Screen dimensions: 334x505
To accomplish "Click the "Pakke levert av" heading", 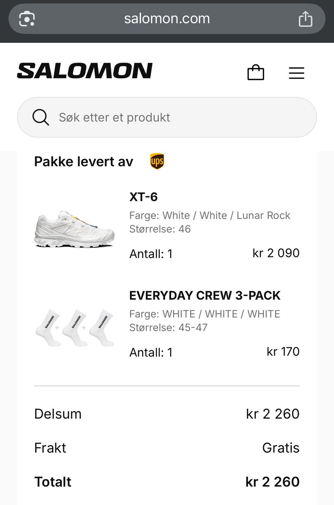I will coord(83,162).
